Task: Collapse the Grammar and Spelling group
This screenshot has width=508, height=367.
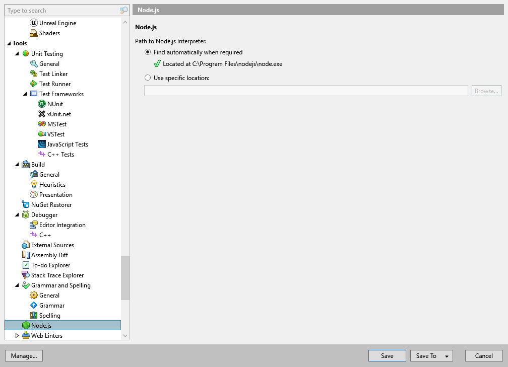Action: coord(17,285)
